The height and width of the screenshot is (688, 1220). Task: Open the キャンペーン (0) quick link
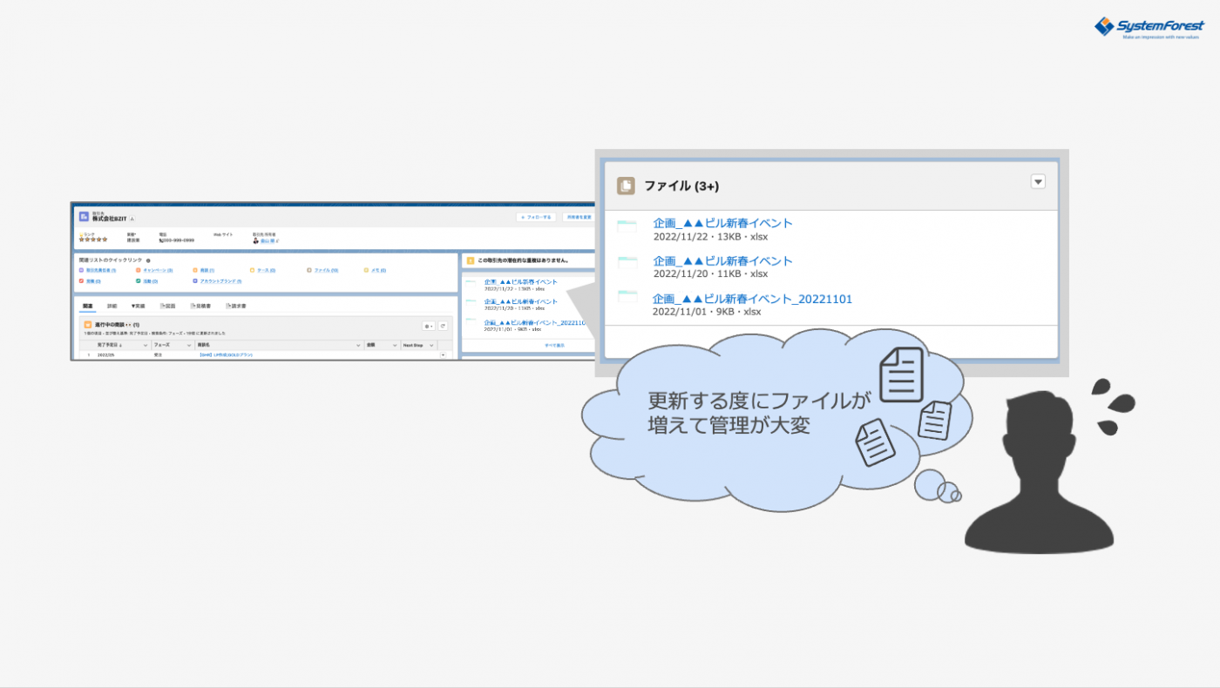(158, 270)
